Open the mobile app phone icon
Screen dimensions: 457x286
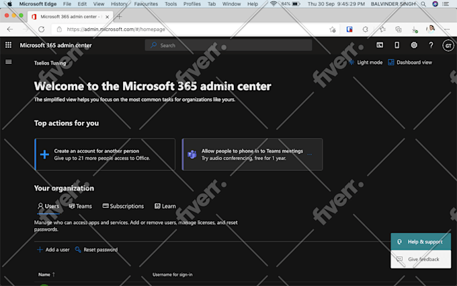[x=397, y=45]
